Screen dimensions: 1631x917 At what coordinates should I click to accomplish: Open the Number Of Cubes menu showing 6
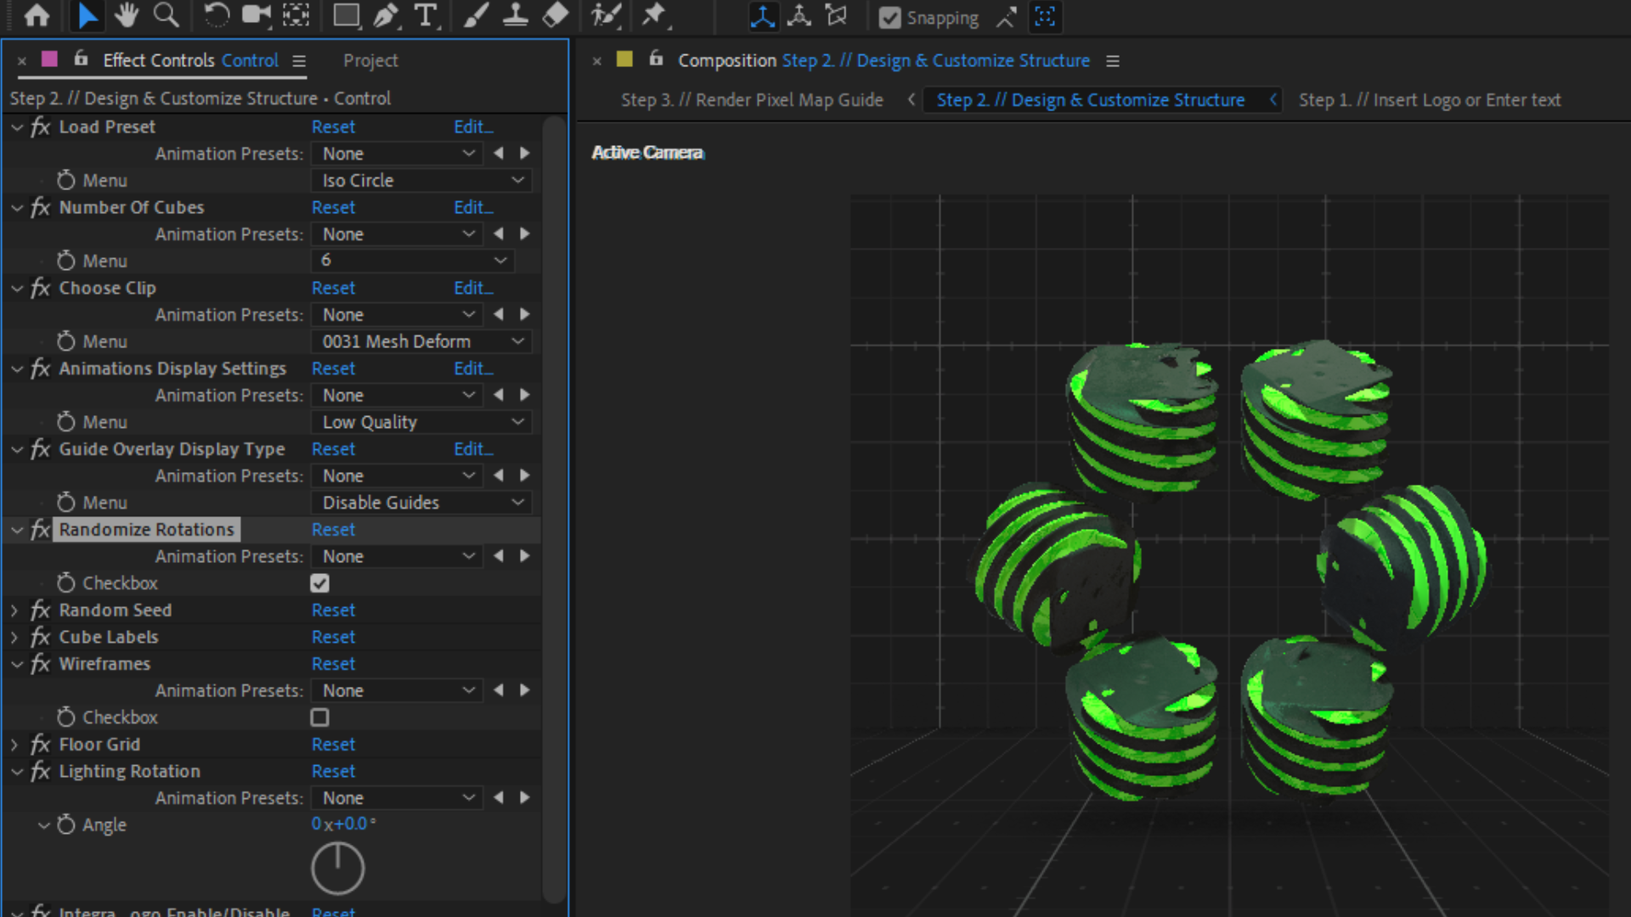tap(413, 260)
